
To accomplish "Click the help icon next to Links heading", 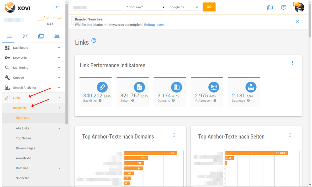I will click(94, 41).
